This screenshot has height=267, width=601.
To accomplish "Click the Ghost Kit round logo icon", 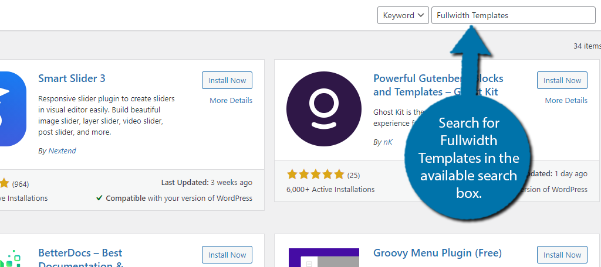I will tap(324, 109).
